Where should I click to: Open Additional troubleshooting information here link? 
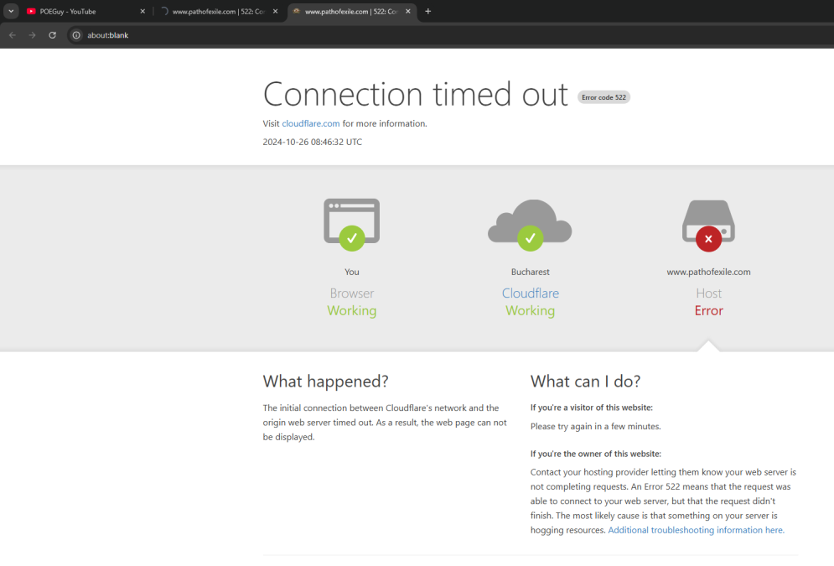(x=696, y=530)
